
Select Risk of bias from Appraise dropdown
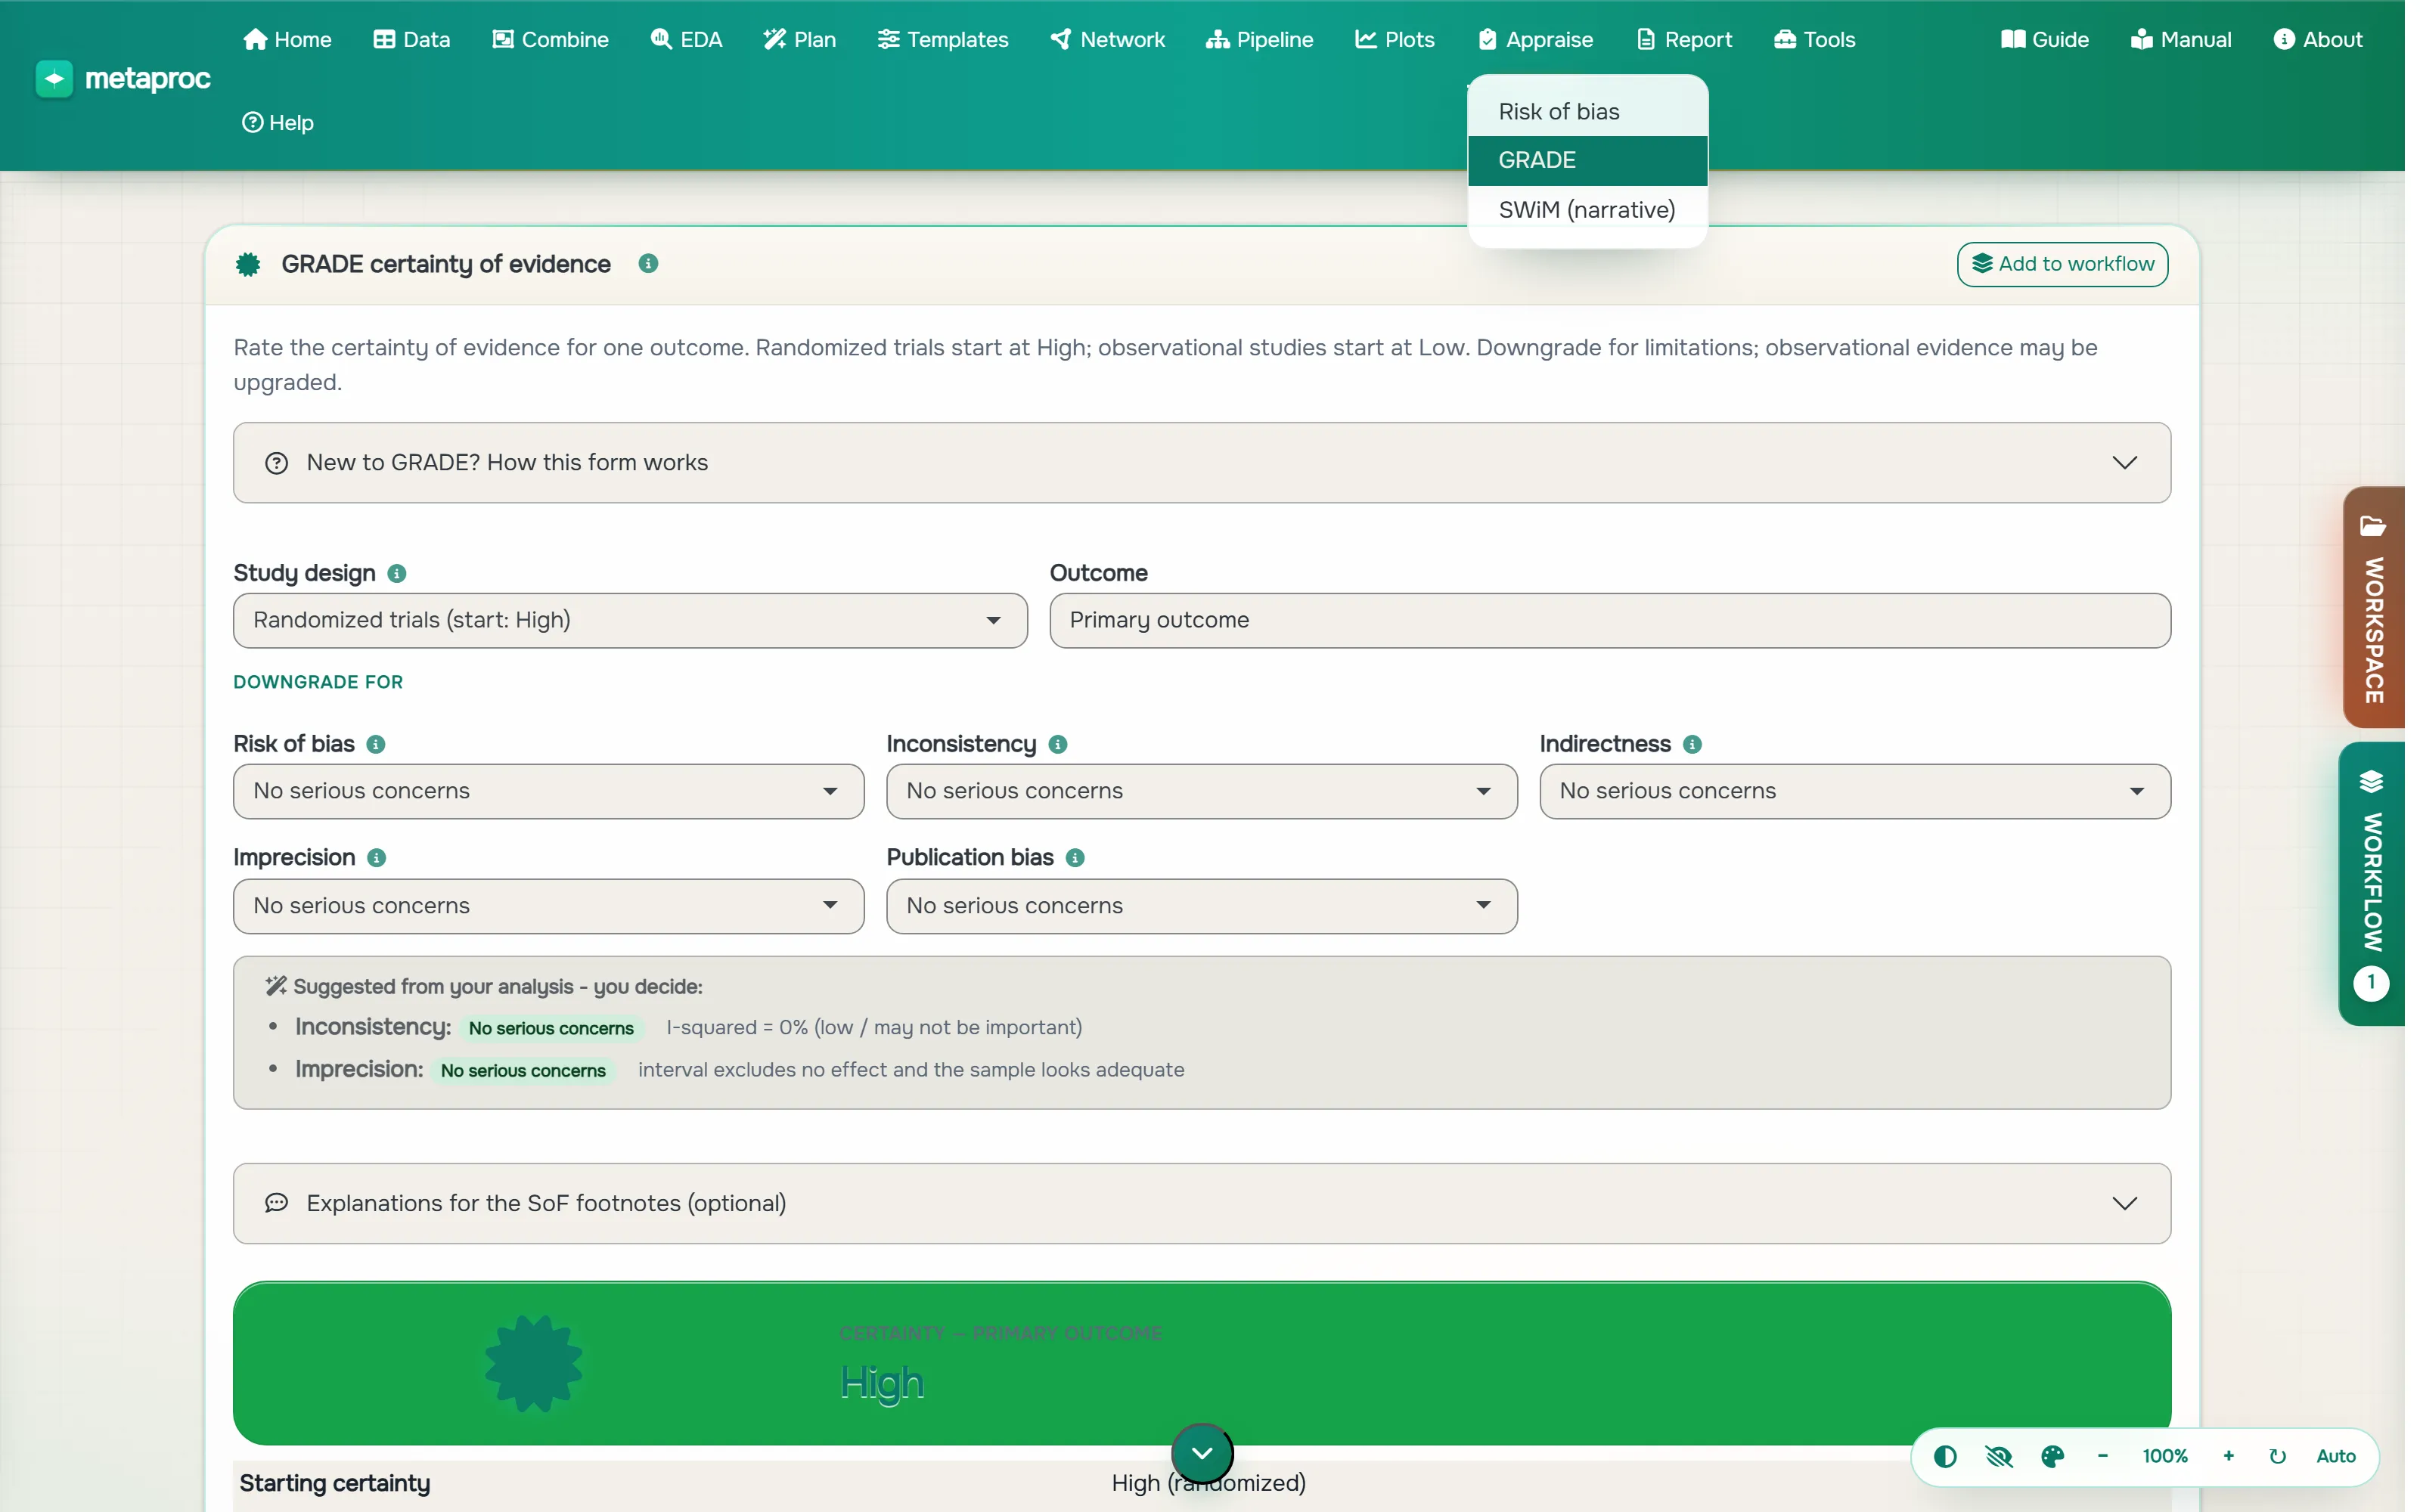[1587, 112]
